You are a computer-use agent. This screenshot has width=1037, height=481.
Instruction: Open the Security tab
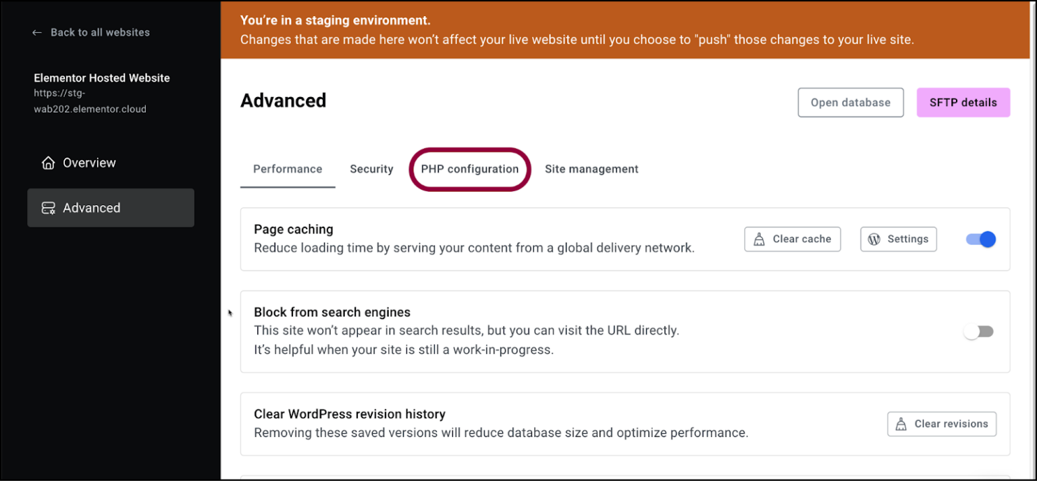371,169
